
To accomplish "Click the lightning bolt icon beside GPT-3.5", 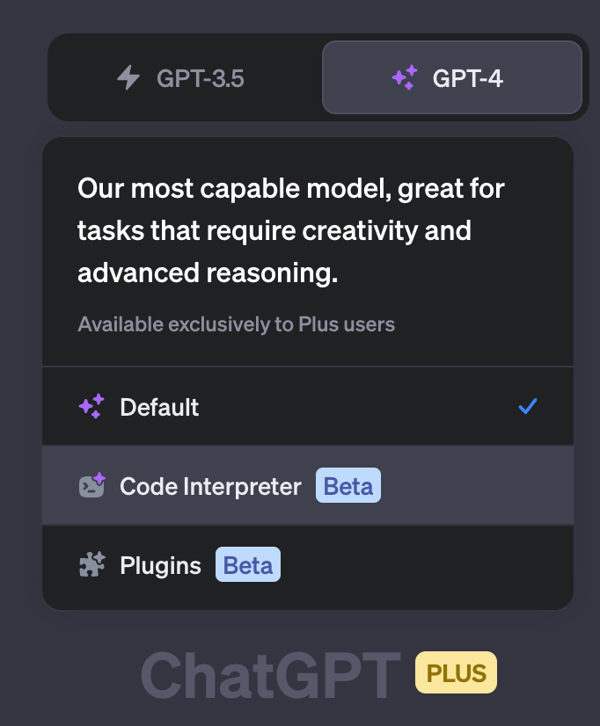I will pyautogui.click(x=128, y=77).
